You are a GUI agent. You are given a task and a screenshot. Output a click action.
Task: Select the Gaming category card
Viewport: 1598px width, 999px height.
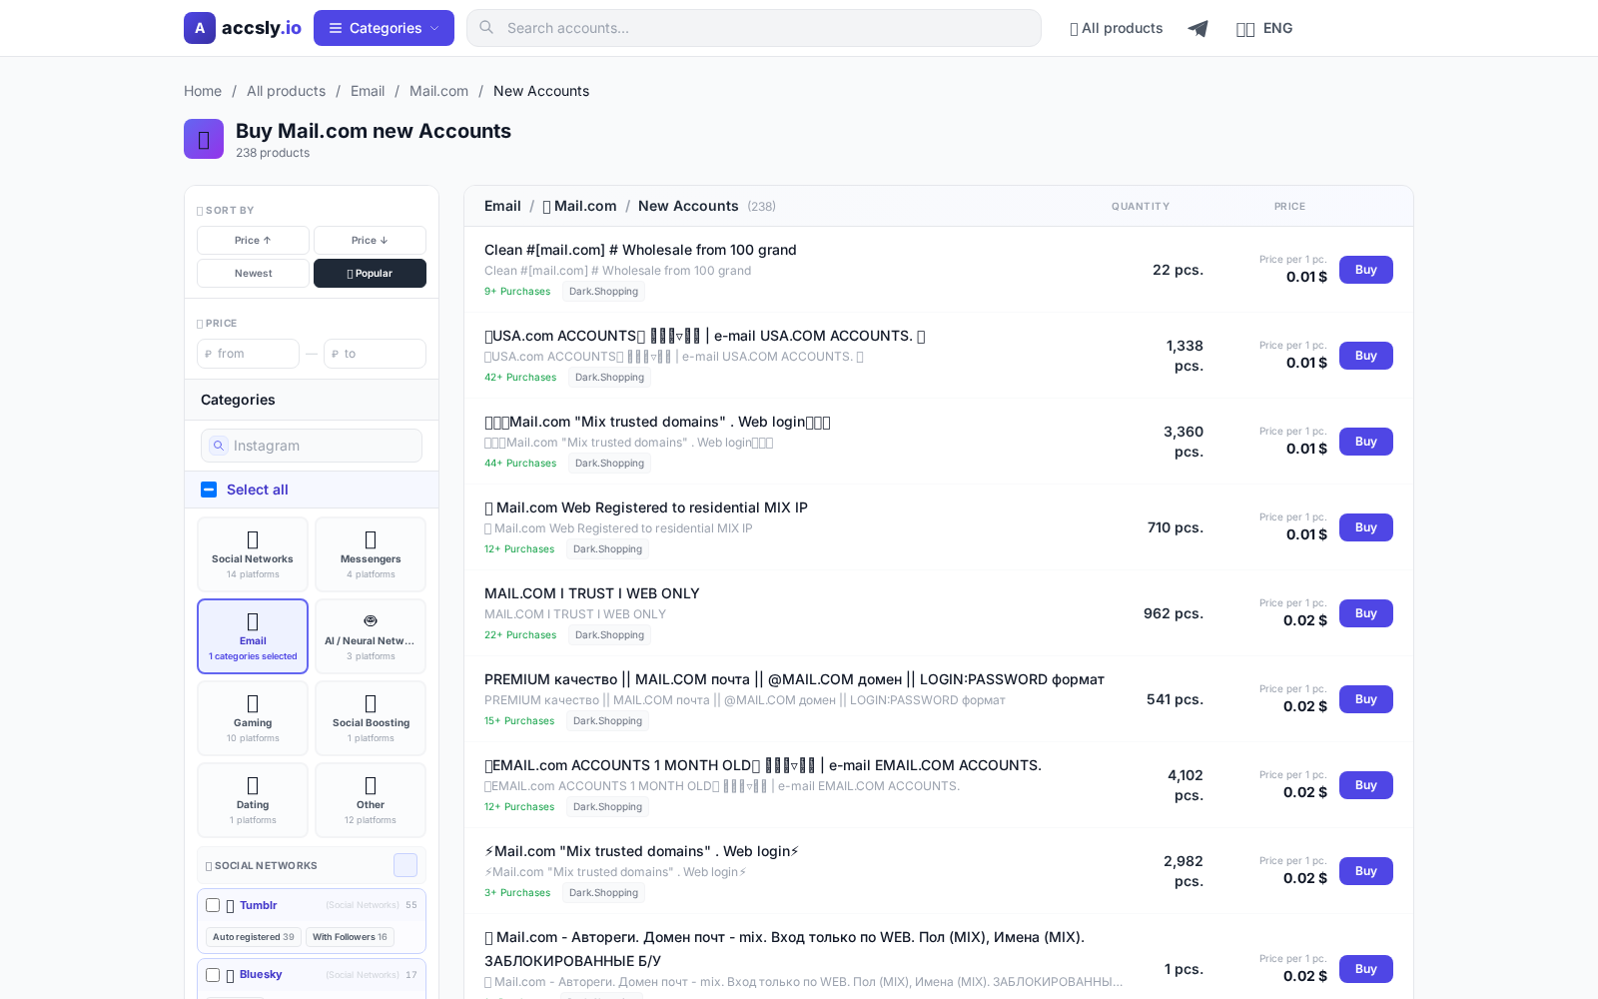[x=253, y=718]
